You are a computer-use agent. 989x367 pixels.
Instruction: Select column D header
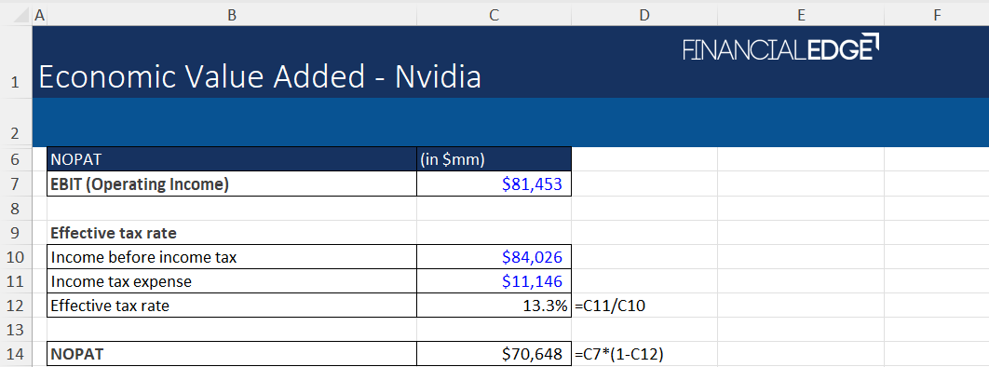[x=644, y=15]
